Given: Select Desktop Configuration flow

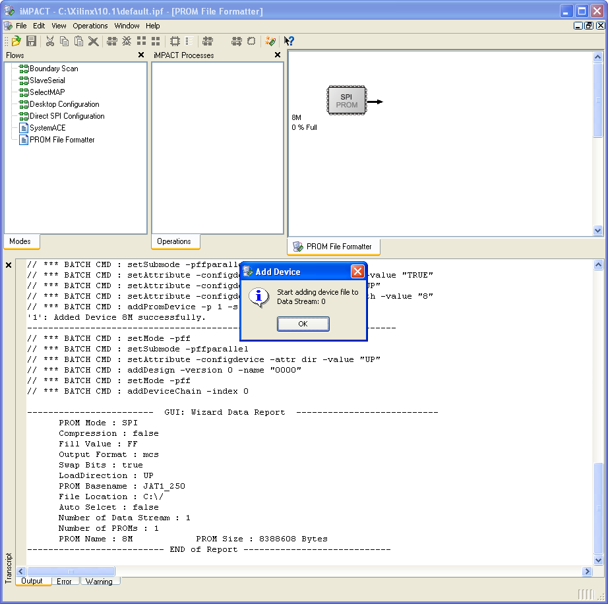Looking at the screenshot, I should tap(65, 104).
